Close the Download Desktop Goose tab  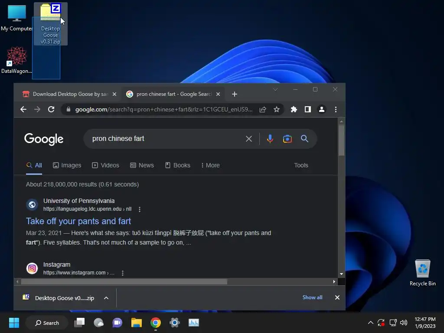(114, 94)
